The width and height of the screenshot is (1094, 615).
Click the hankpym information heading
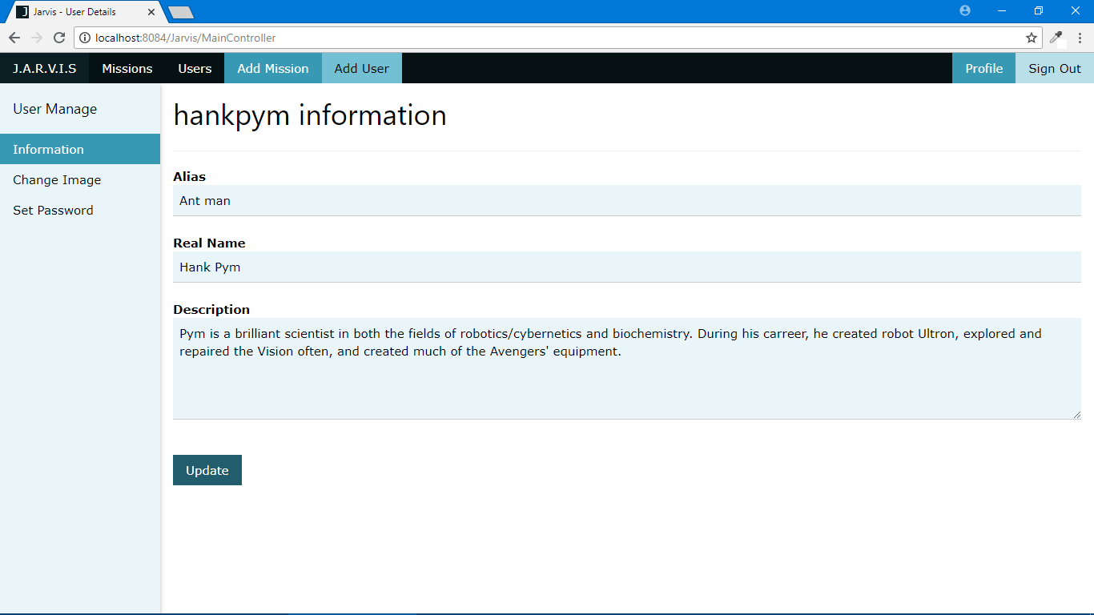(x=310, y=115)
